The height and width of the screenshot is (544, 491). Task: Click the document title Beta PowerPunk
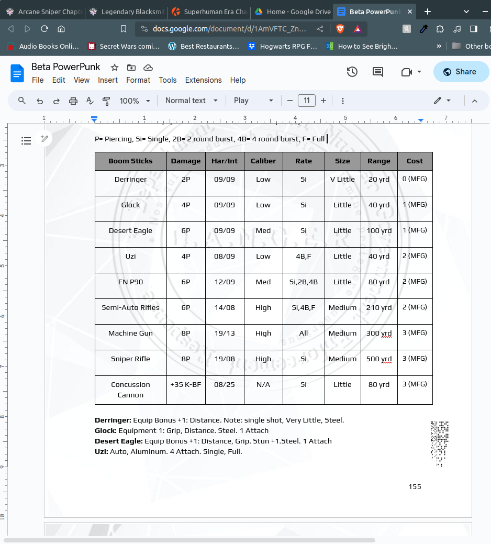(65, 66)
